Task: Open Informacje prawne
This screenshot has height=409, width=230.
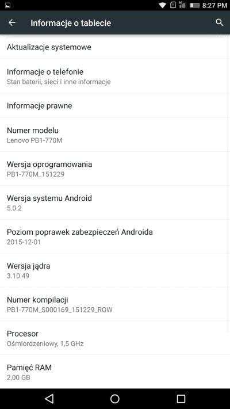Action: point(115,105)
